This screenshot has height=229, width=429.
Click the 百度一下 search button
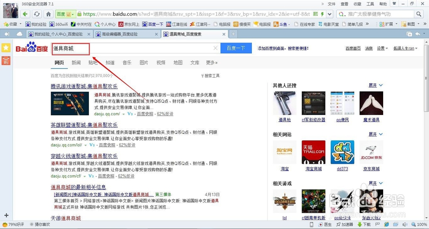click(x=236, y=48)
